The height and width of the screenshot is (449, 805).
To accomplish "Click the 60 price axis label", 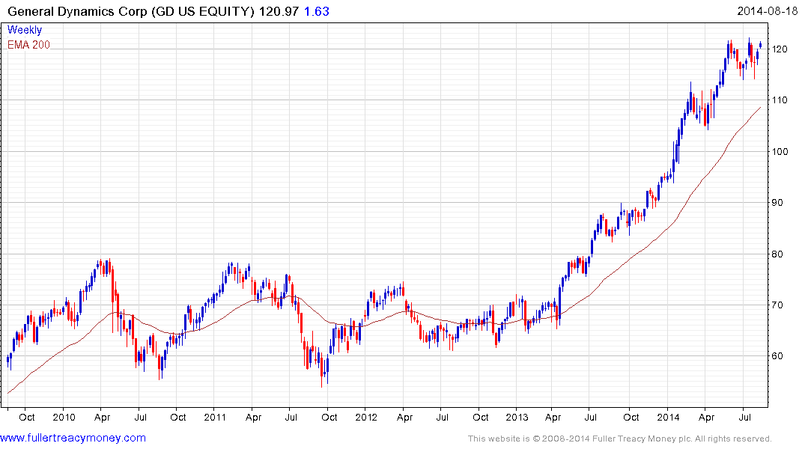I will click(780, 356).
